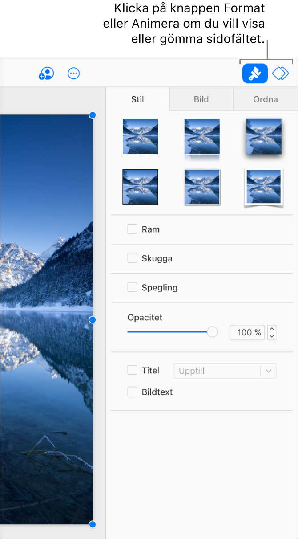
Task: Open the Document sidebar diamond icon
Action: coord(281,73)
